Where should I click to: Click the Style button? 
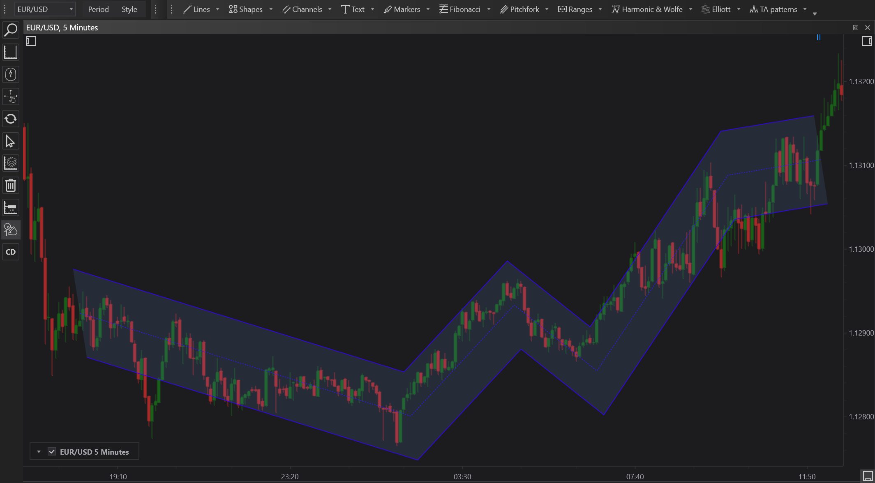[129, 9]
